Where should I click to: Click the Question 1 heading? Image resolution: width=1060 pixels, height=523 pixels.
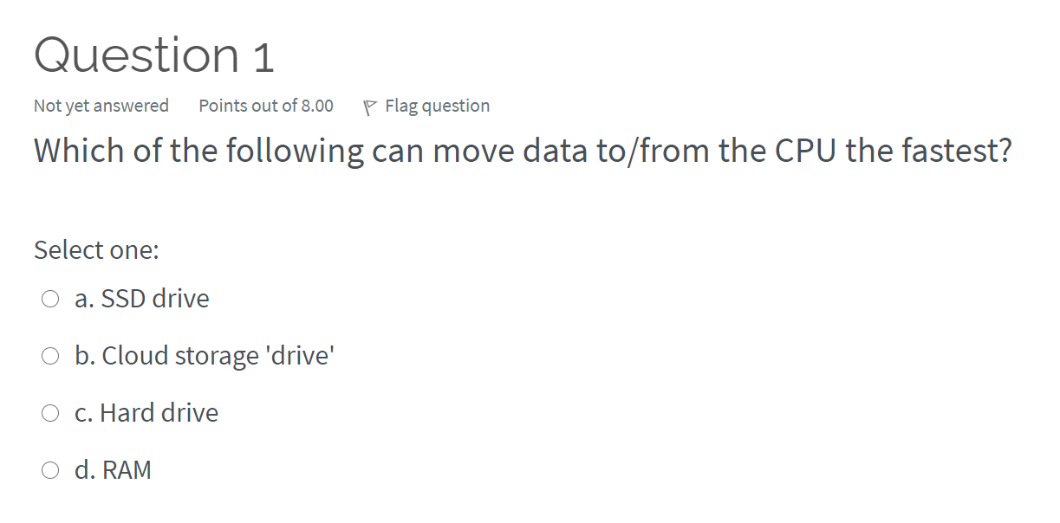click(153, 55)
